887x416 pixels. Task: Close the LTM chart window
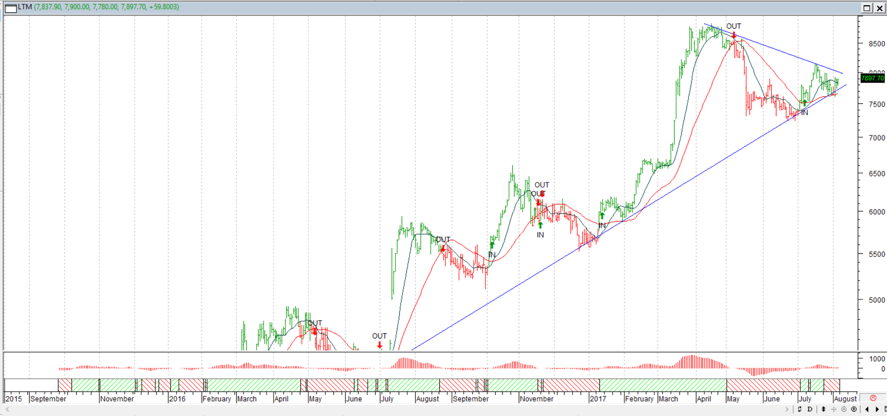pyautogui.click(x=879, y=8)
